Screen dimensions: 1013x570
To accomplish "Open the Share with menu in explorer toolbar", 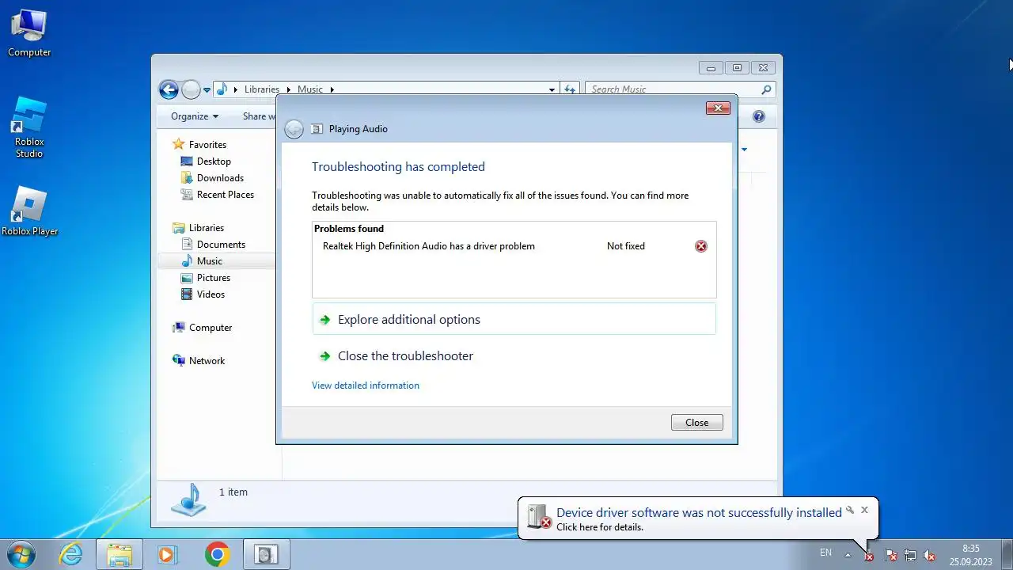I will point(260,116).
